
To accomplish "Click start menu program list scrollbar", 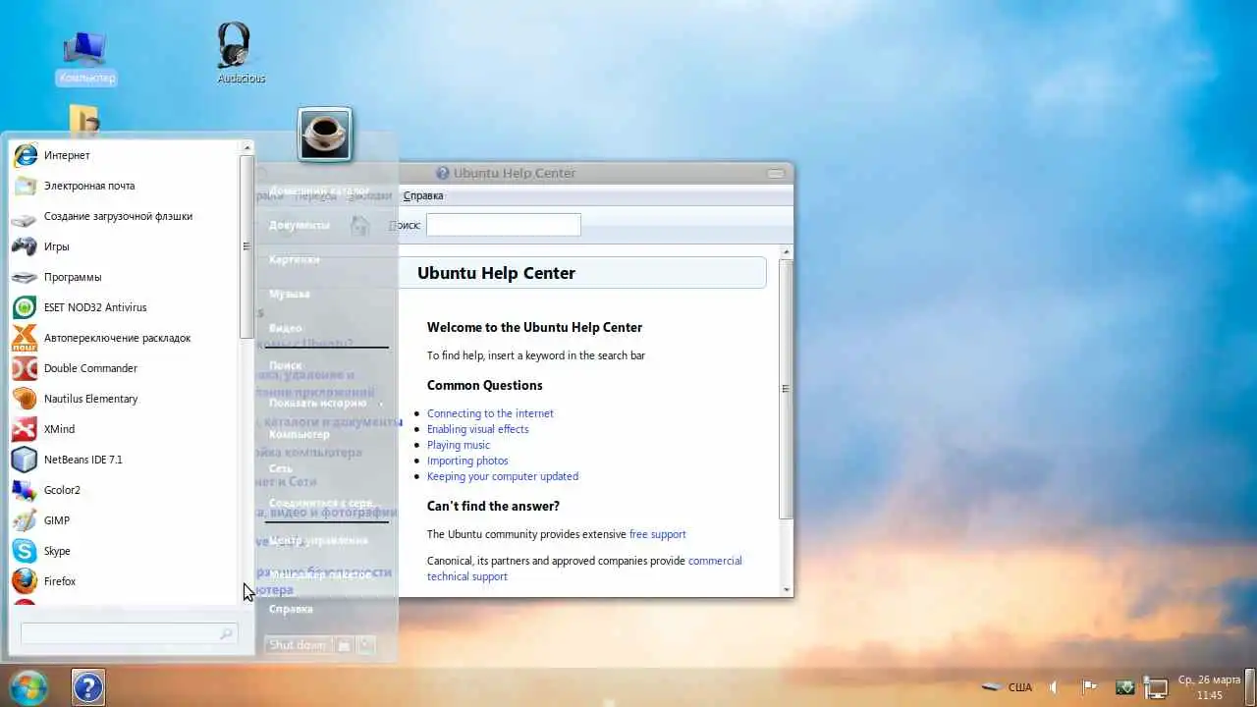I will 246,246.
